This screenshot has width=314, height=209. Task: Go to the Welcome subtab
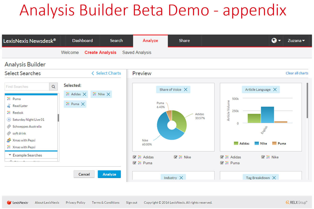coord(70,53)
